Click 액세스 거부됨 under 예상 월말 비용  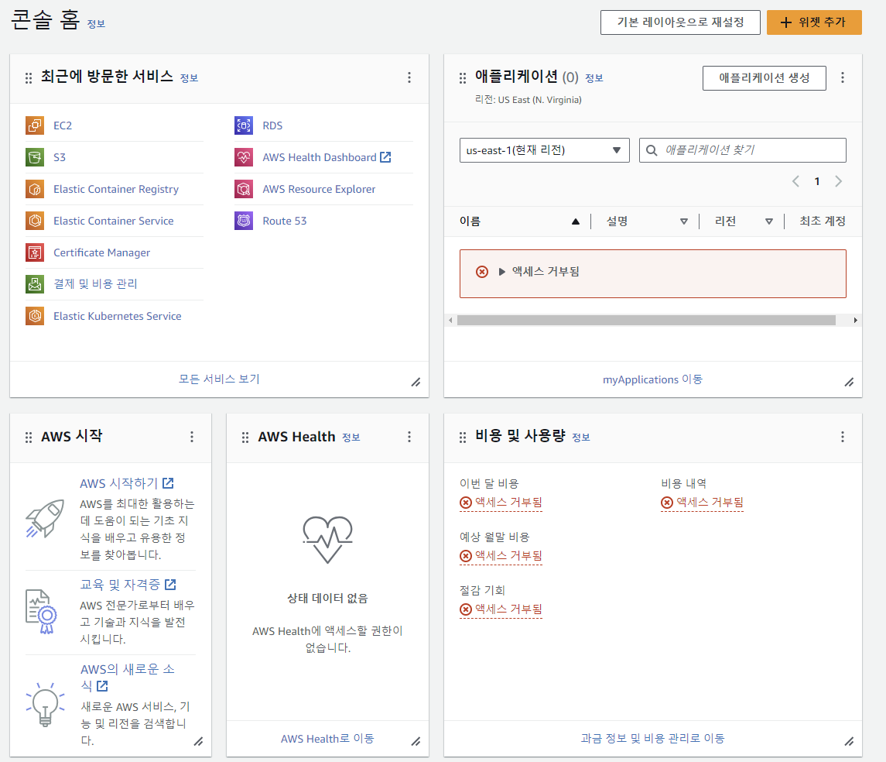point(501,556)
